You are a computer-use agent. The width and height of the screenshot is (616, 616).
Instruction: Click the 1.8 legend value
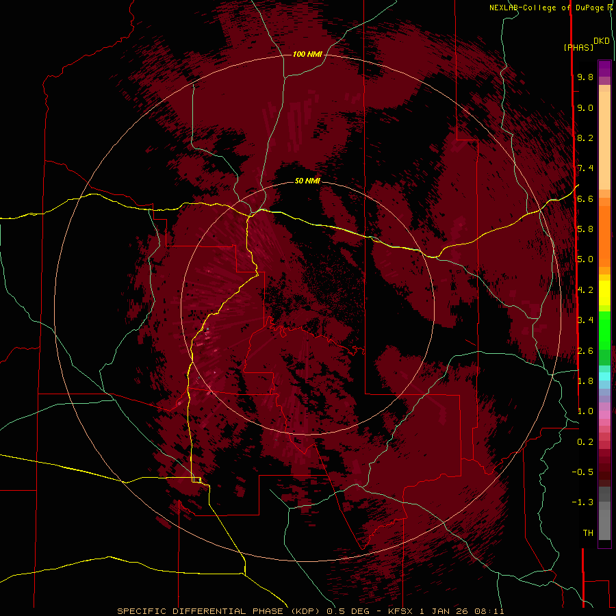585,381
